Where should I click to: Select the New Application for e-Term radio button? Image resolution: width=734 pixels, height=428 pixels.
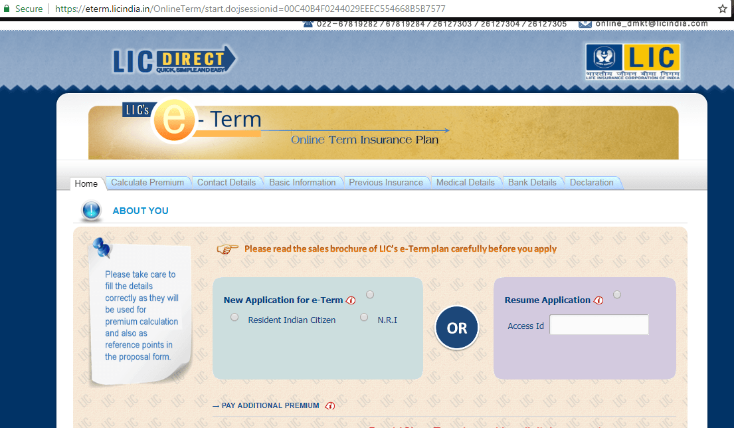pos(370,294)
